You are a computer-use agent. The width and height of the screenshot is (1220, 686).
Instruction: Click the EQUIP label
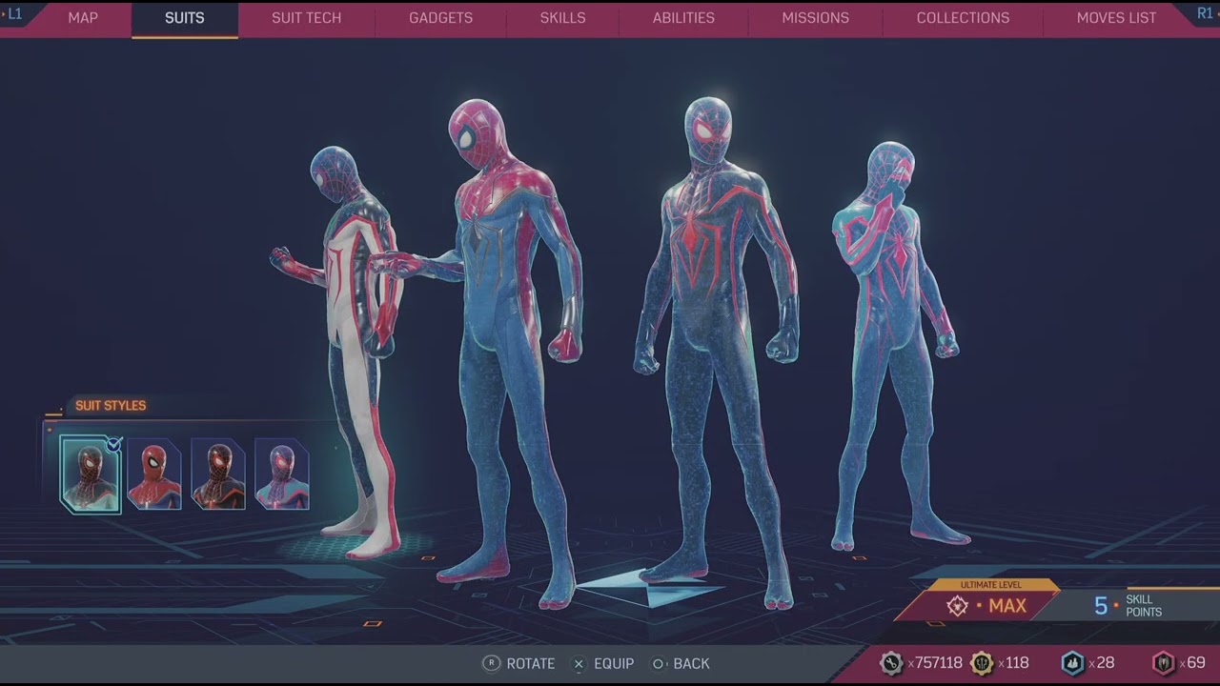(x=614, y=663)
